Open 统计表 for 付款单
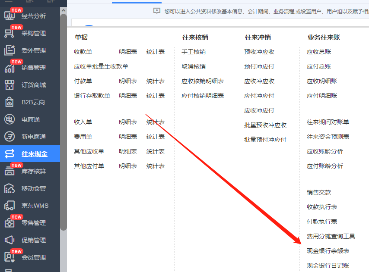The image size is (369, 272). click(155, 81)
